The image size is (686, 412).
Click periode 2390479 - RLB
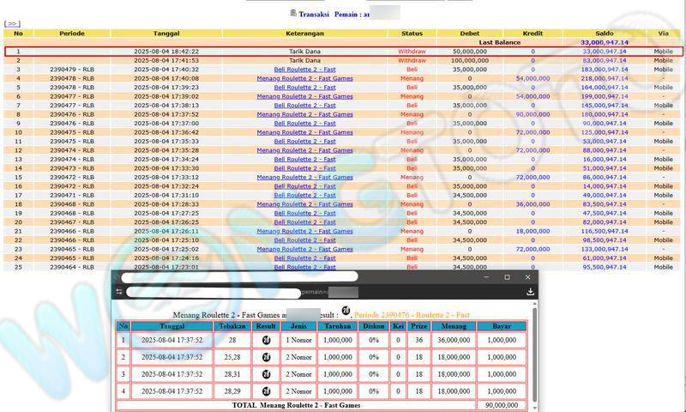click(72, 70)
